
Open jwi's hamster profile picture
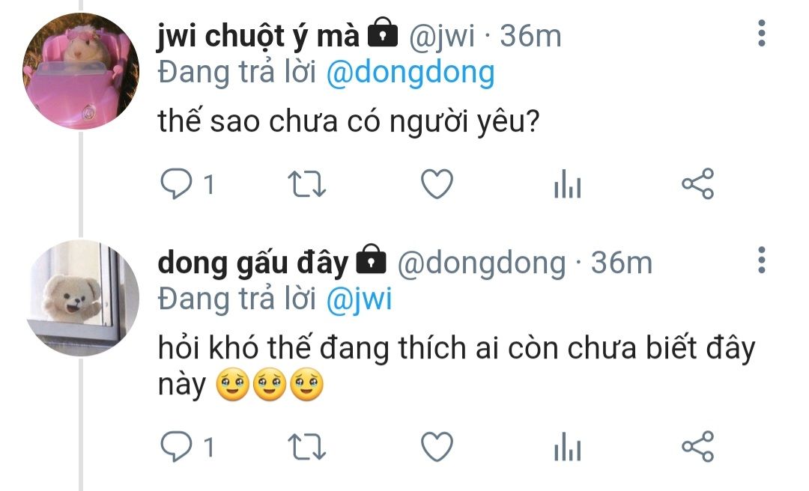81,71
